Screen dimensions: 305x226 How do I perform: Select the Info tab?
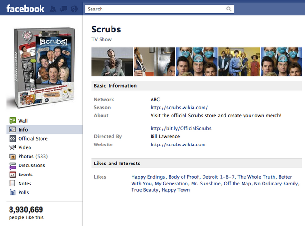pyautogui.click(x=44, y=129)
